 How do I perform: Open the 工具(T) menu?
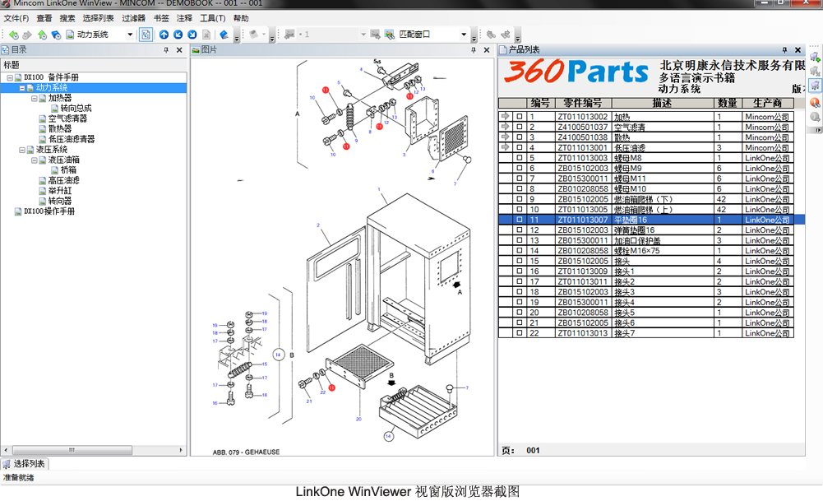click(x=213, y=18)
